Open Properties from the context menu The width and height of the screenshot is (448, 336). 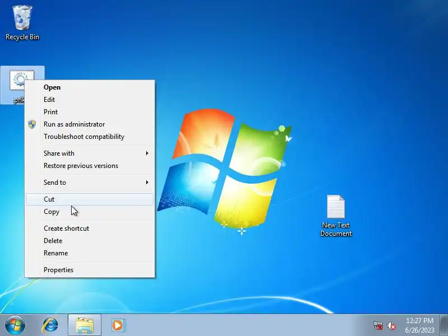(90, 270)
